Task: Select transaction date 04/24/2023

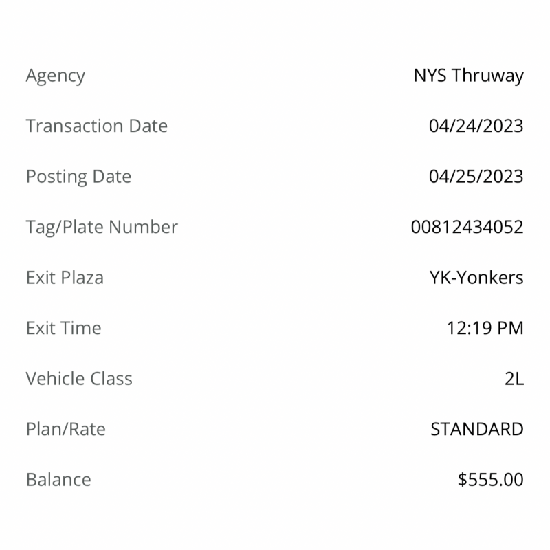Action: [476, 126]
